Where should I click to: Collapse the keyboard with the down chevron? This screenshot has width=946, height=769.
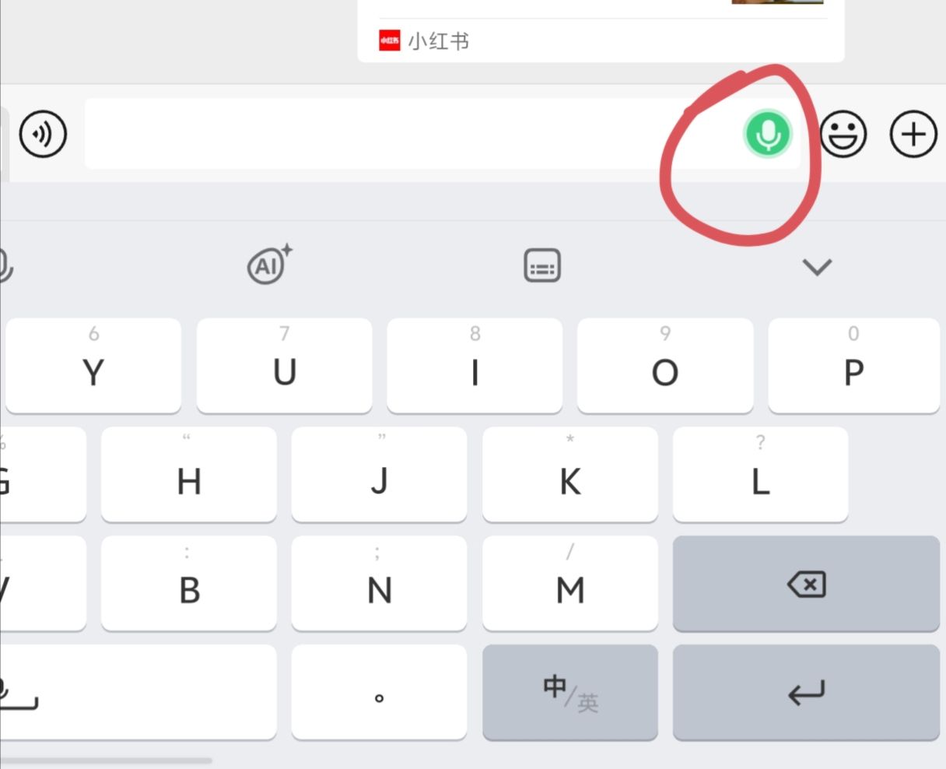pos(817,267)
